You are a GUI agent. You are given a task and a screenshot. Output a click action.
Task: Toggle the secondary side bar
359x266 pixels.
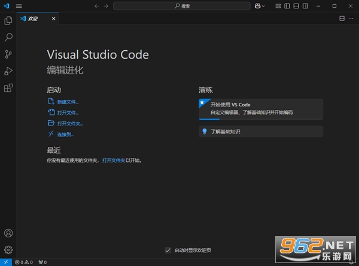pos(305,6)
